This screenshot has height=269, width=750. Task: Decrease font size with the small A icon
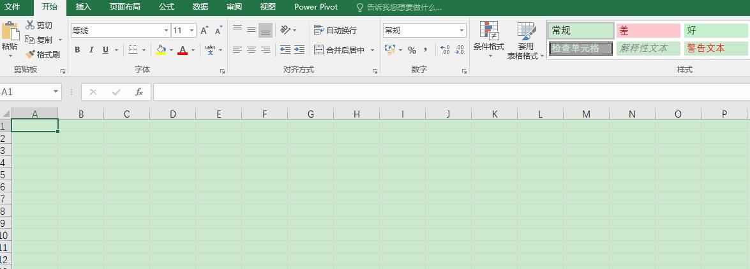pos(218,31)
